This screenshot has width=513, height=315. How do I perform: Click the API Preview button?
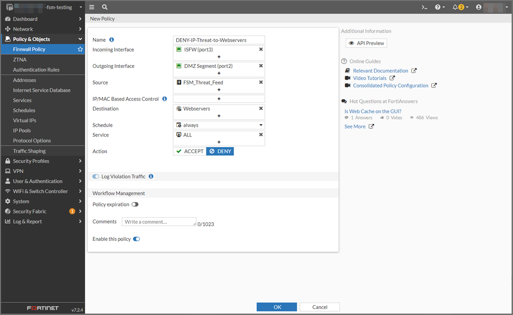(x=366, y=43)
